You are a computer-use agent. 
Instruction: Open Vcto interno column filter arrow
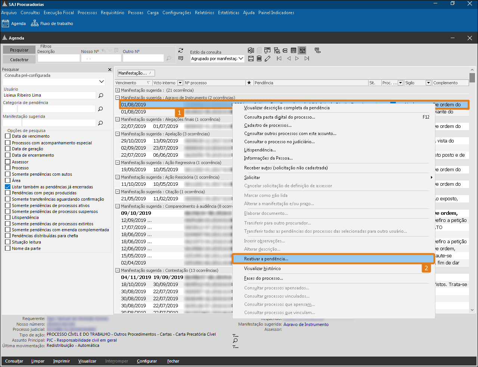tap(180, 83)
